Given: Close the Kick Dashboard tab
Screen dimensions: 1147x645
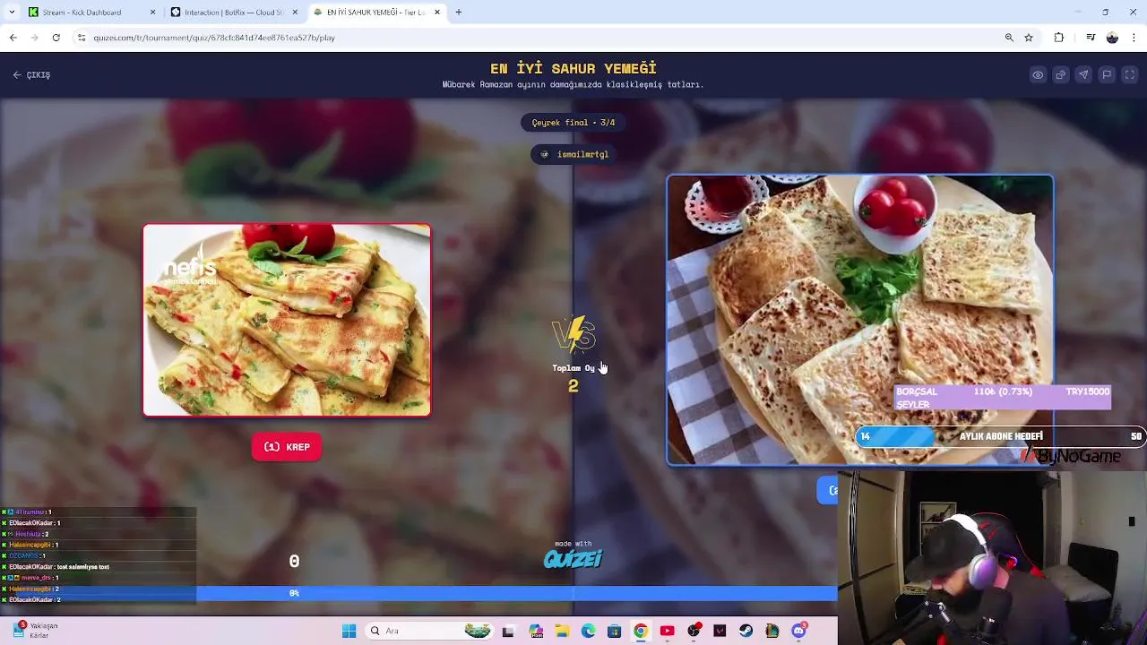Looking at the screenshot, I should (152, 13).
